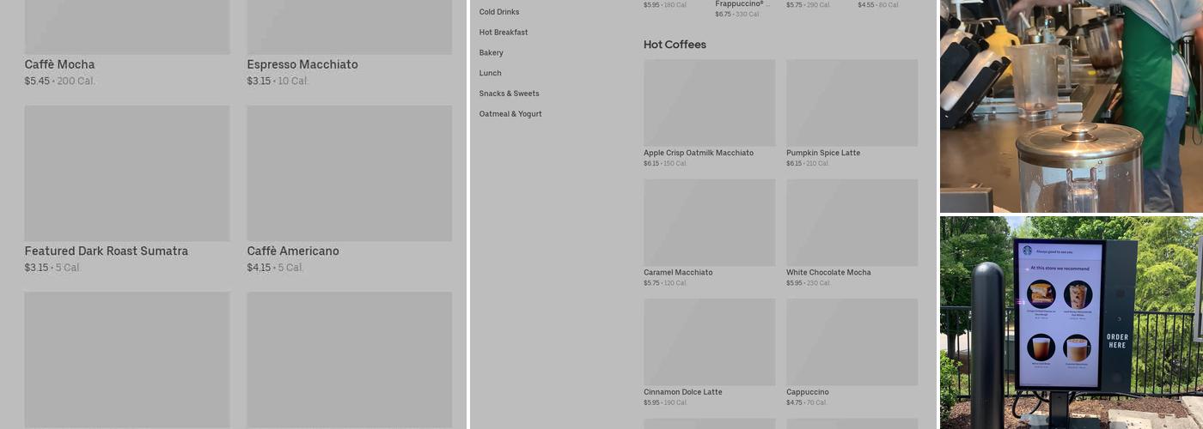Viewport: 1203px width, 429px height.
Task: Open the Cinnamon Dolce Latte image
Action: pos(709,341)
